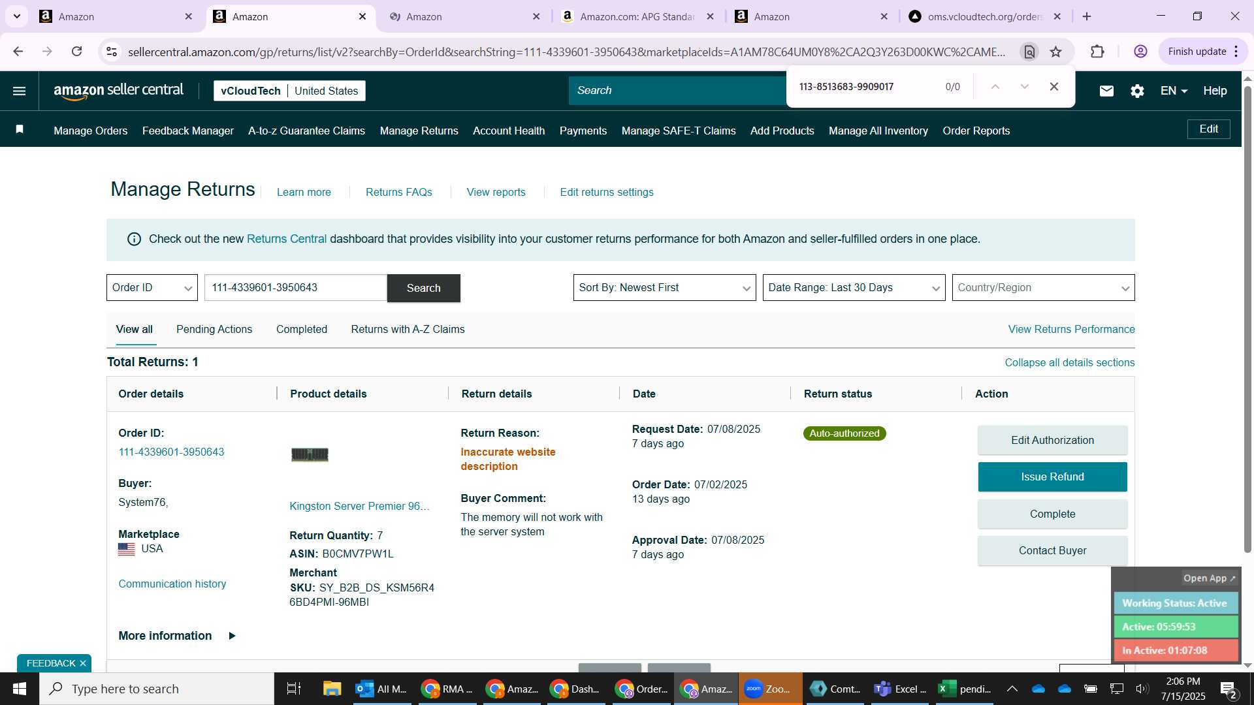Open the Sort By: Newest First dropdown
The height and width of the screenshot is (705, 1254).
[x=664, y=288]
